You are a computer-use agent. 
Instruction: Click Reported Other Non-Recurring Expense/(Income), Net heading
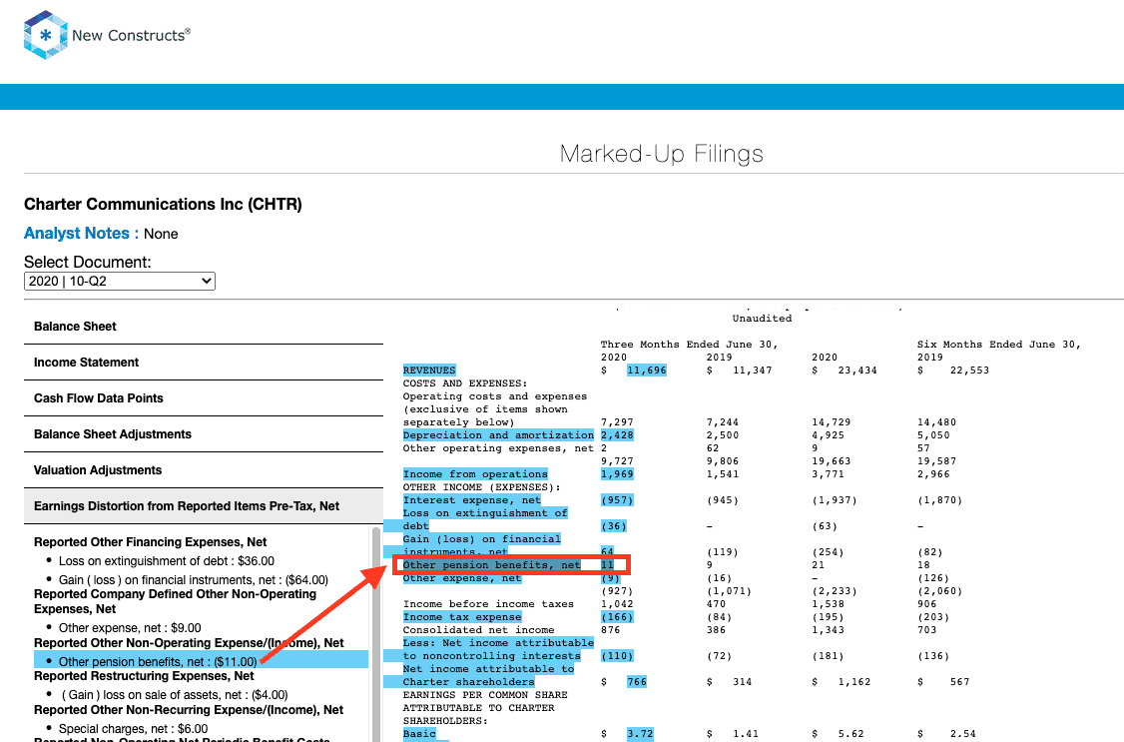coord(189,710)
